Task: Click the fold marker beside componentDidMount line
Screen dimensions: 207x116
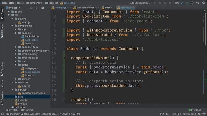Action: click(x=65, y=58)
